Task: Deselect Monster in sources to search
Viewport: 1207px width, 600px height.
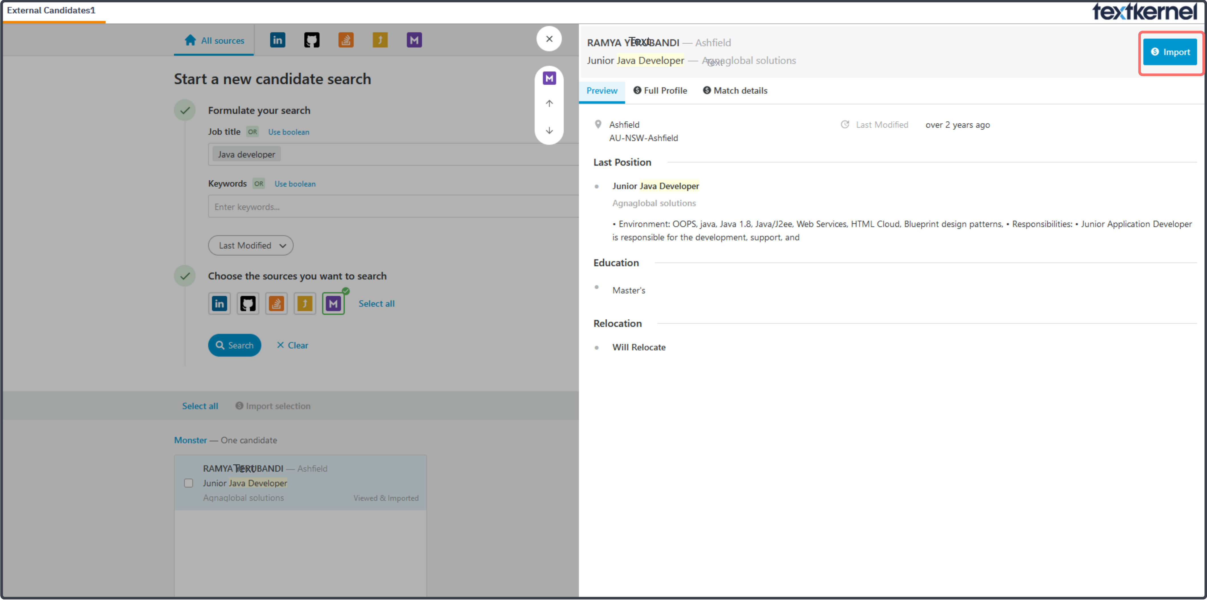Action: [x=333, y=304]
